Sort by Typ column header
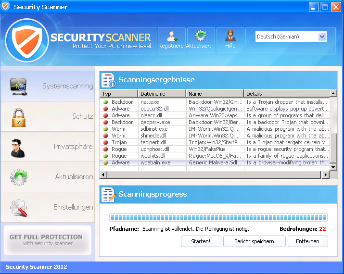 [119, 94]
